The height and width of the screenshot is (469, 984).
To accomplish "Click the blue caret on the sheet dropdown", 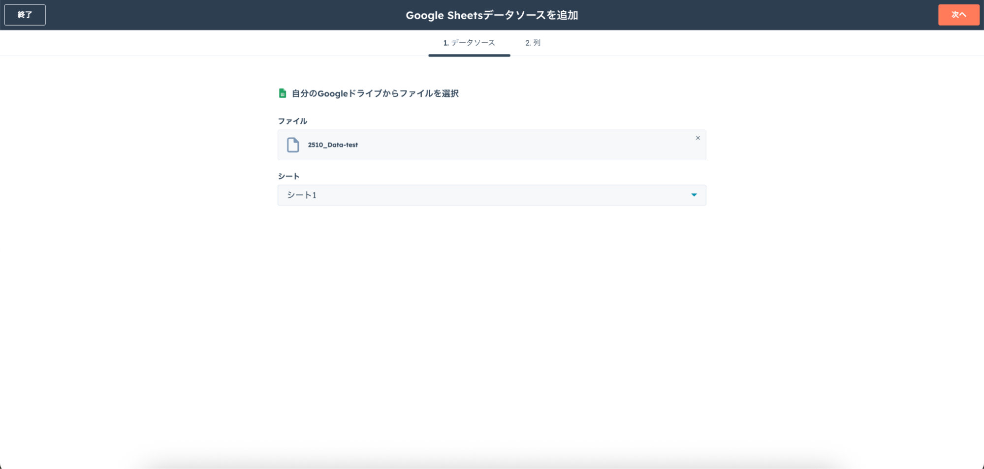I will click(694, 195).
